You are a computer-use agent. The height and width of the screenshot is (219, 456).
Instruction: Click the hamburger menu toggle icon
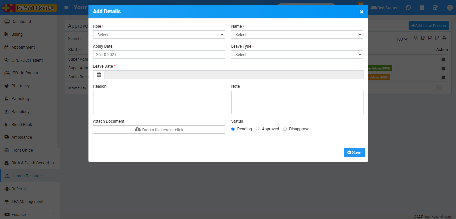pyautogui.click(x=66, y=7)
